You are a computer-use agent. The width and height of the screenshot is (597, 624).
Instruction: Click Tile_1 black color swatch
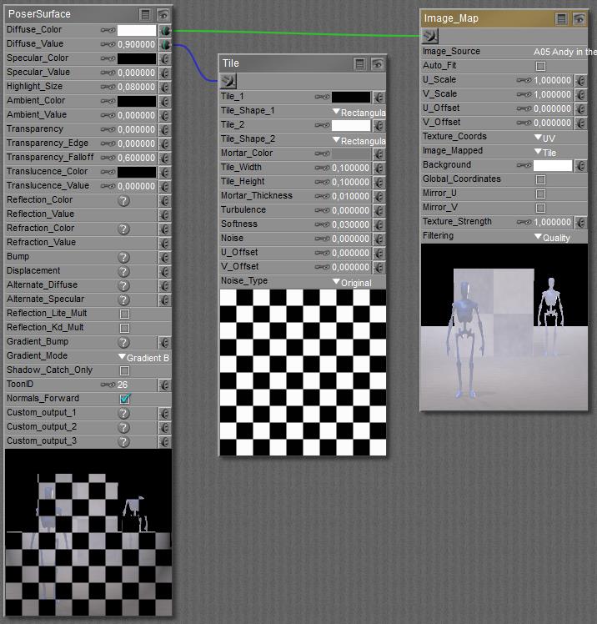point(351,97)
